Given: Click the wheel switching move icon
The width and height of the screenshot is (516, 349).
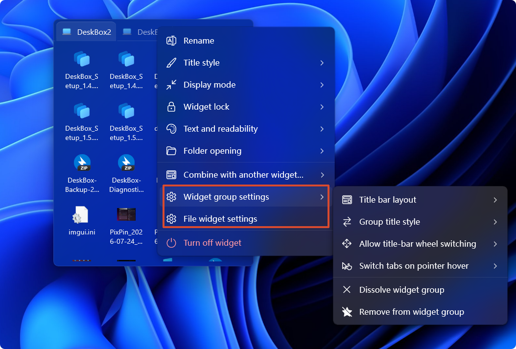Looking at the screenshot, I should tap(347, 244).
